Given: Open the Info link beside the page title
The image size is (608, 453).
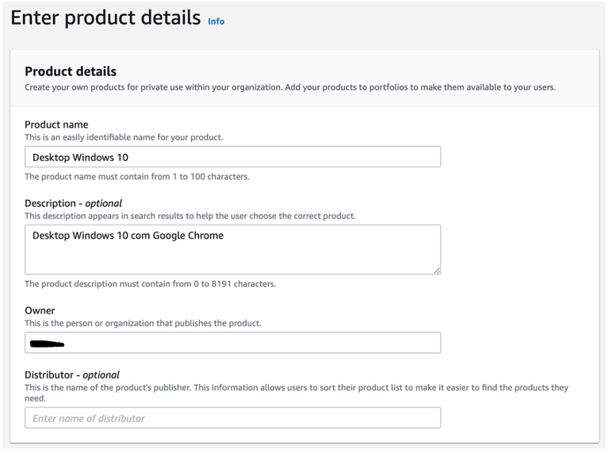Looking at the screenshot, I should pos(216,21).
